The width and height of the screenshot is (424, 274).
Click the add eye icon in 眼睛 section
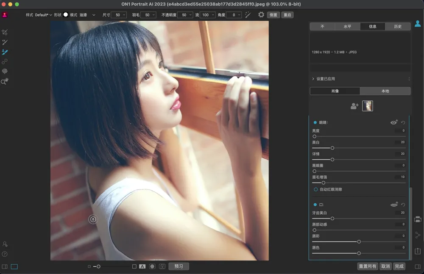394,122
